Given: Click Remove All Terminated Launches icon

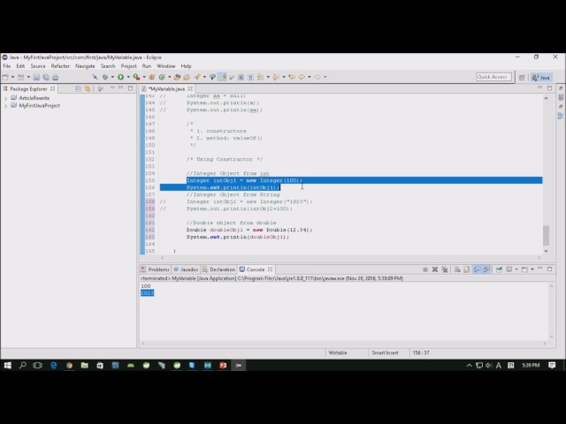Looking at the screenshot, I should point(445,269).
